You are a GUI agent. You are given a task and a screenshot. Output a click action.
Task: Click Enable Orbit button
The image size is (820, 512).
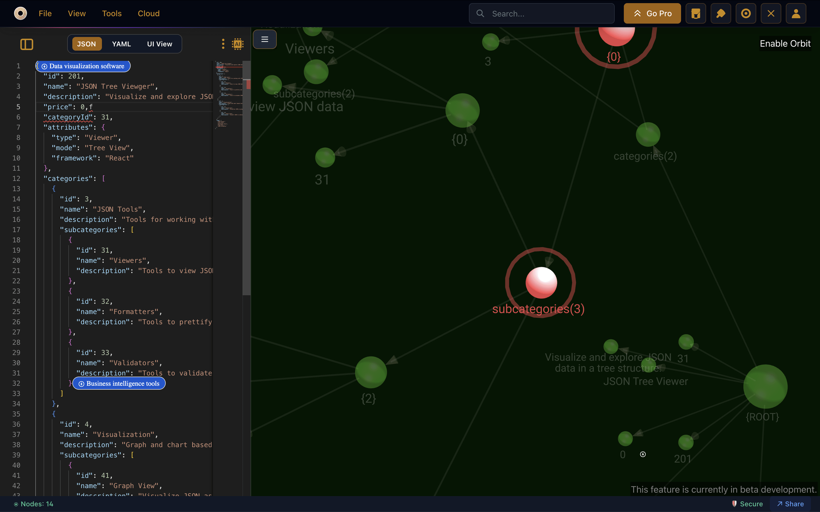point(785,43)
